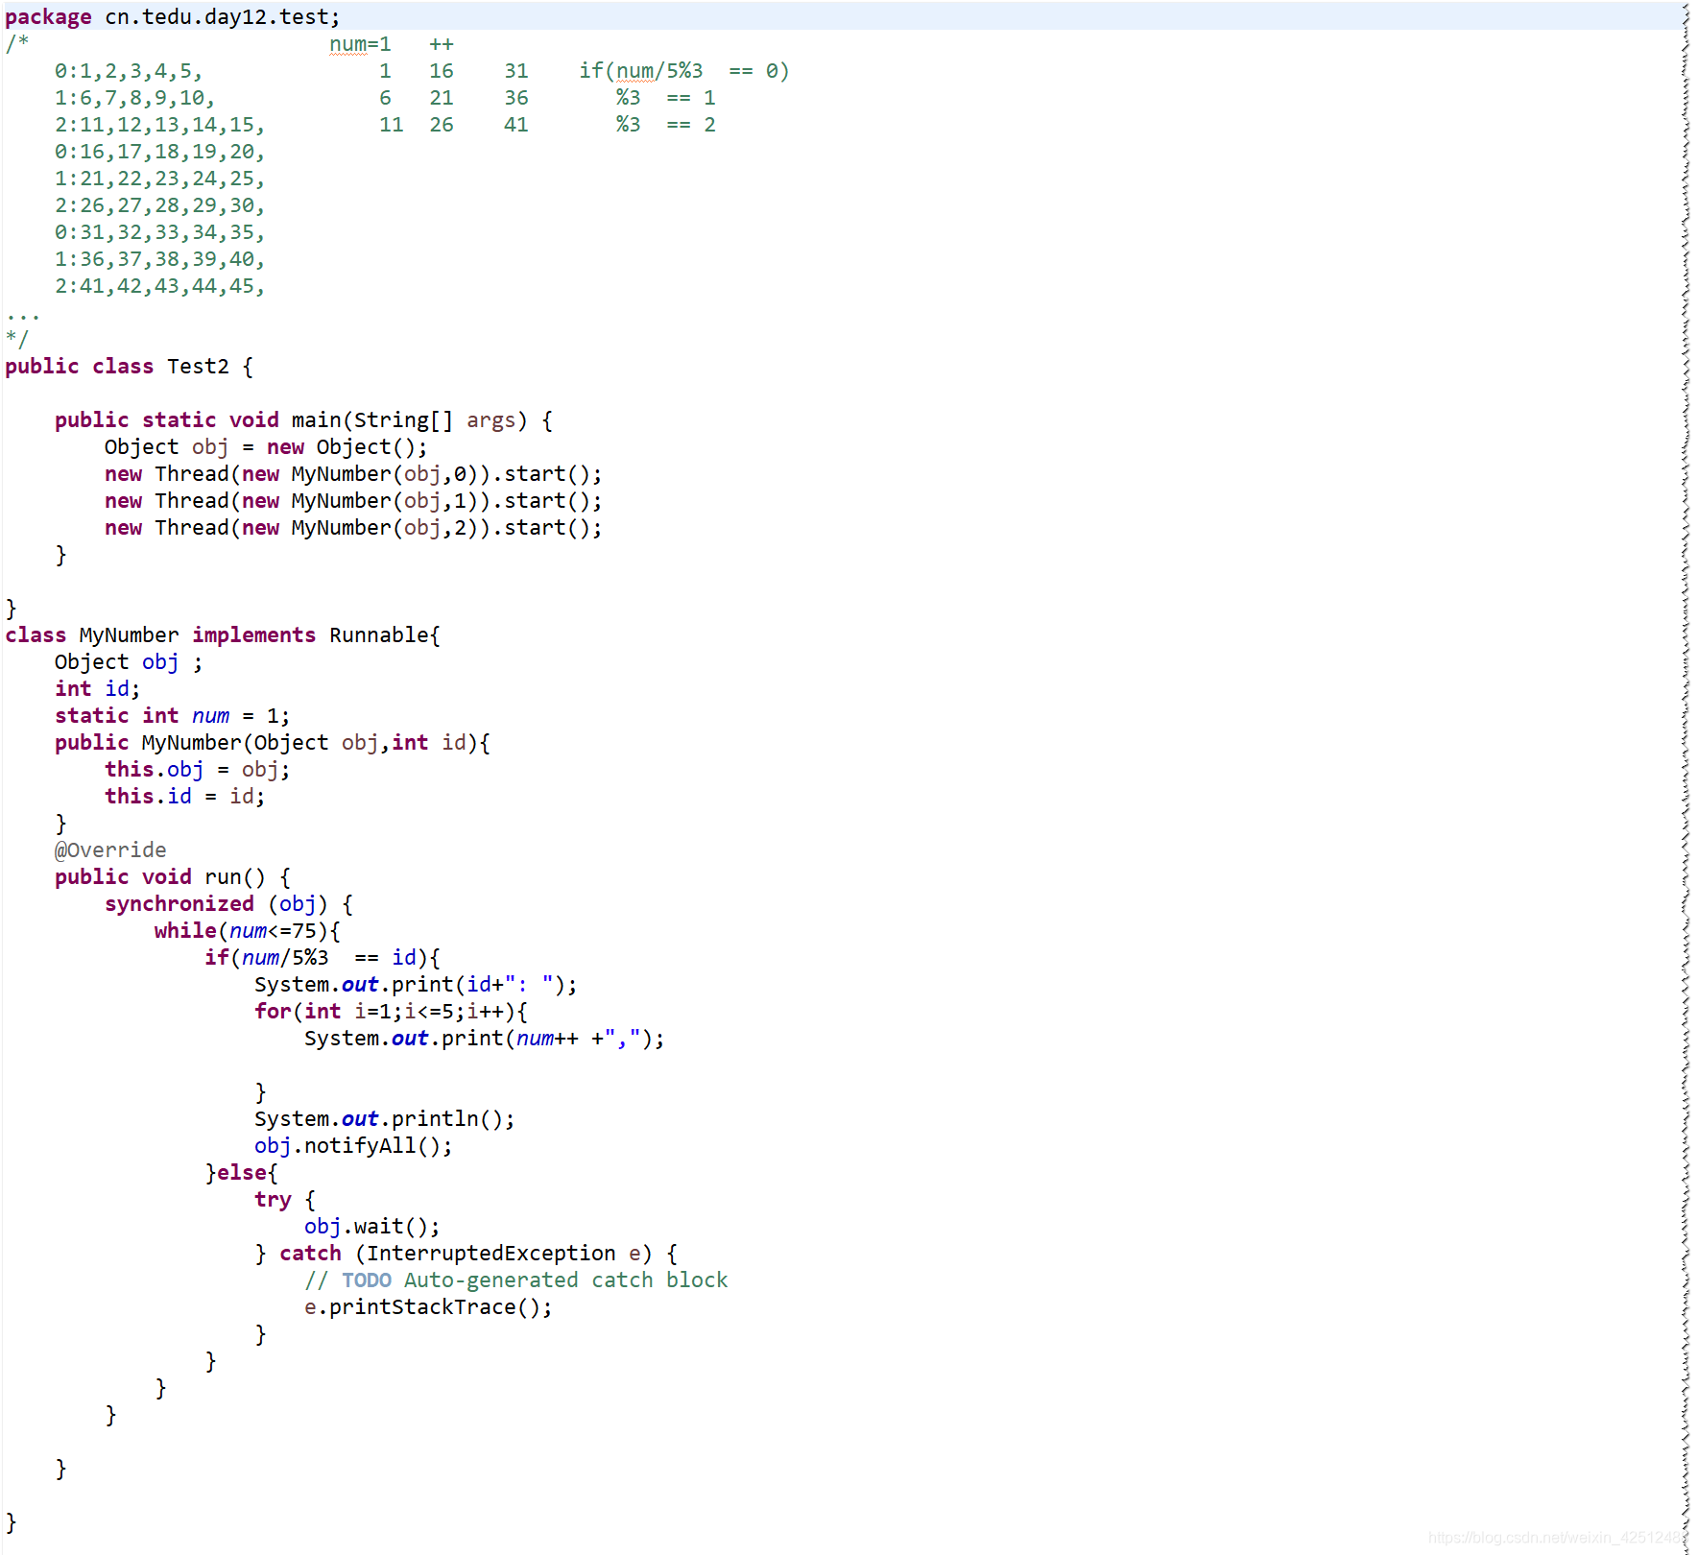1698x1555 pixels.
Task: Click the @Override annotation
Action: coord(110,849)
